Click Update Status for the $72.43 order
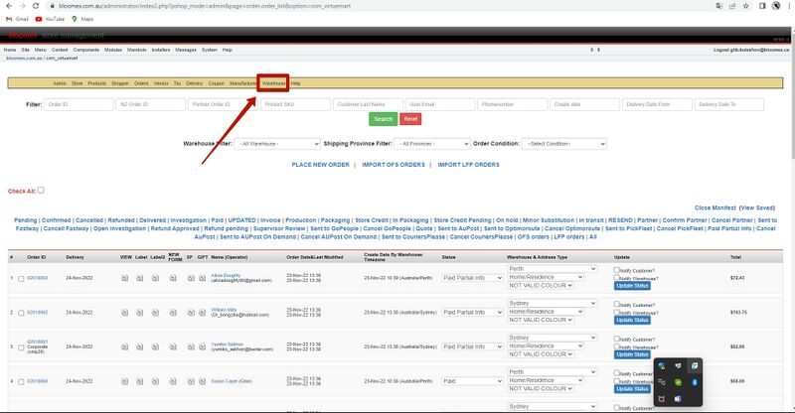 point(632,286)
